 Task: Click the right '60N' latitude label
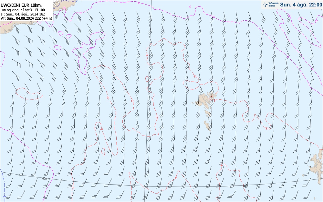point(245,186)
